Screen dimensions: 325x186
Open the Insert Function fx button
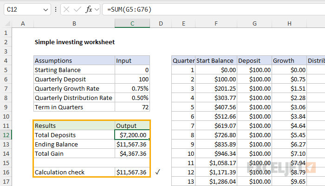pyautogui.click(x=89, y=9)
